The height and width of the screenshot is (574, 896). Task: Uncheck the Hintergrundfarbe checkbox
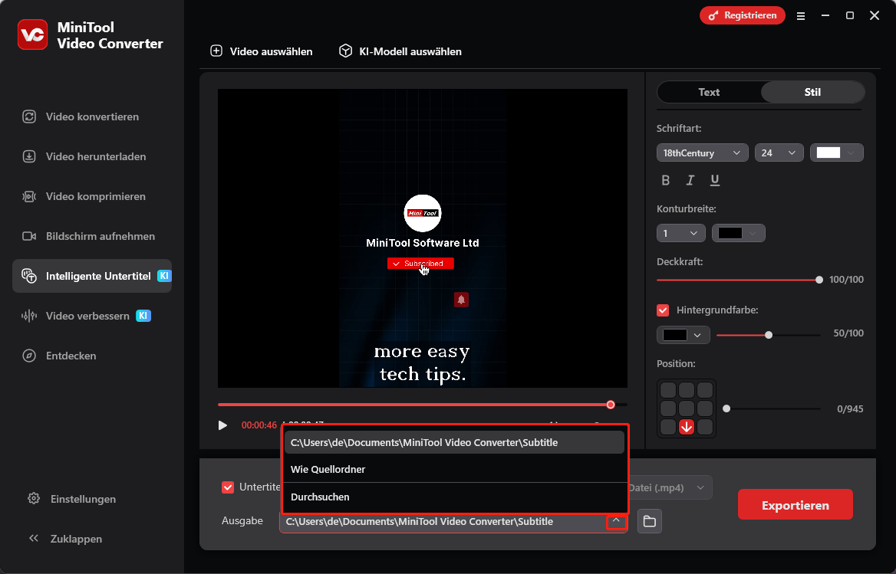tap(663, 310)
